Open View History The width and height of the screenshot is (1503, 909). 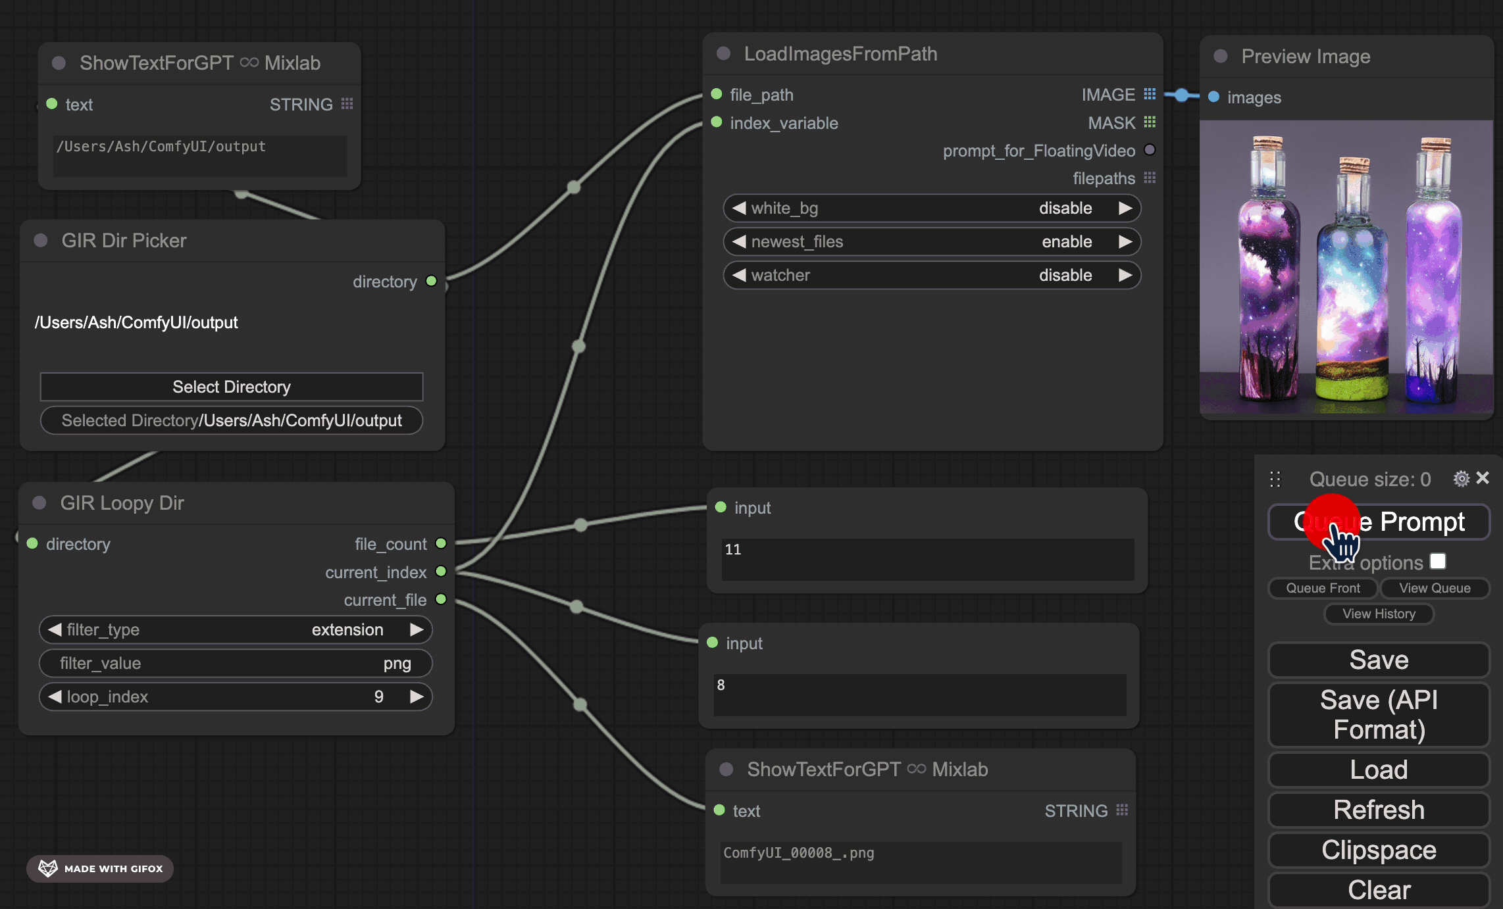coord(1379,614)
